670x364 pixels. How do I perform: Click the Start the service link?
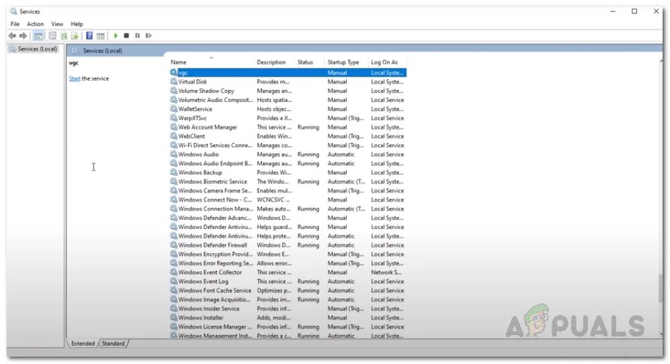[75, 79]
